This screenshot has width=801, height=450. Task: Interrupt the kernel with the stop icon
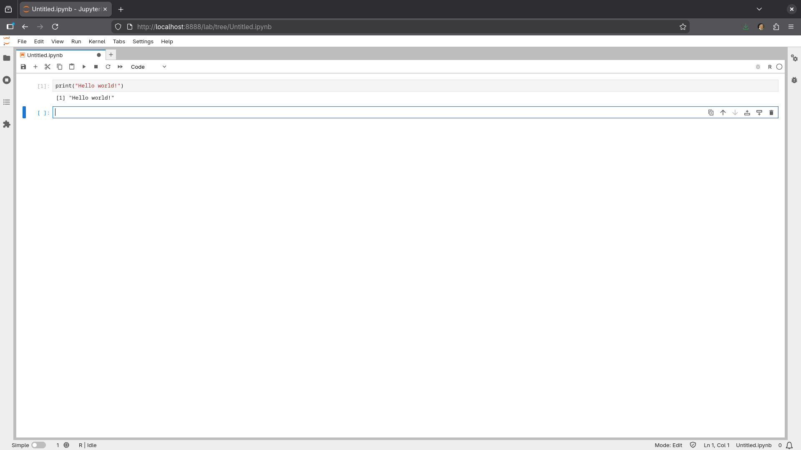point(96,67)
